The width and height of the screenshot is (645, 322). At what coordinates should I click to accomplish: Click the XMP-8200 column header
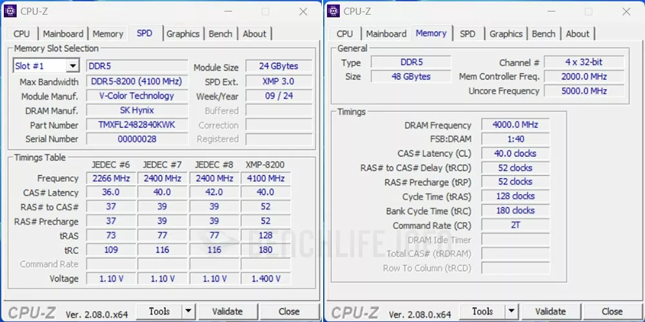[265, 165]
